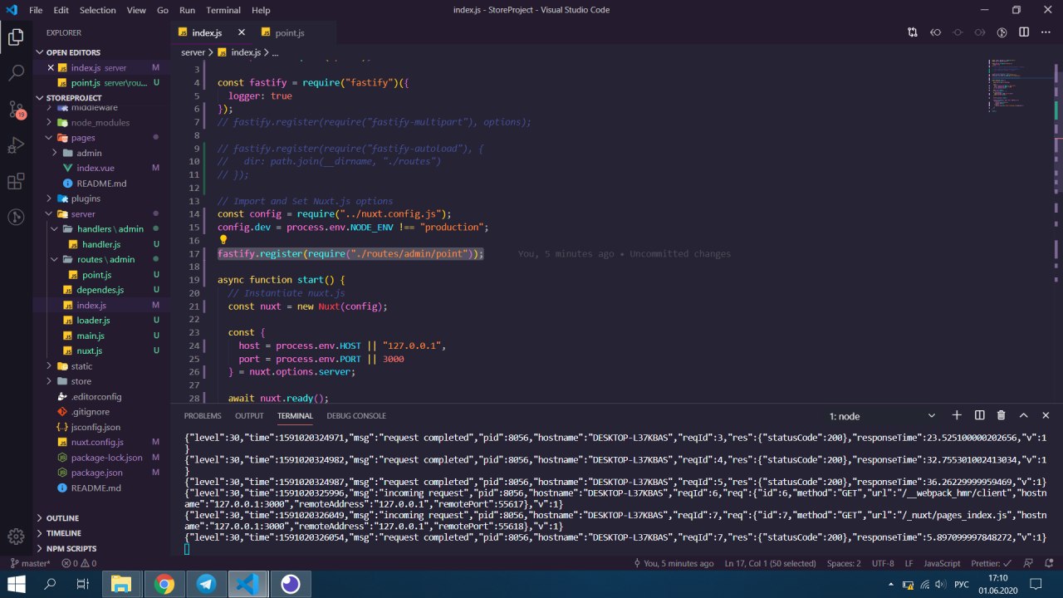The width and height of the screenshot is (1063, 598).
Task: Click the master branch in status bar
Action: click(x=31, y=563)
